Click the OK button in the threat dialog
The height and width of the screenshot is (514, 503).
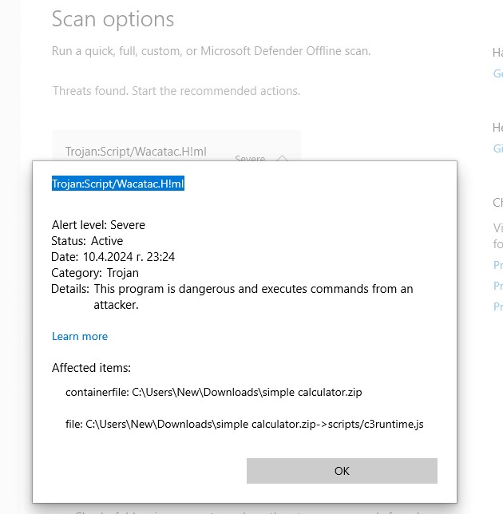coord(342,471)
